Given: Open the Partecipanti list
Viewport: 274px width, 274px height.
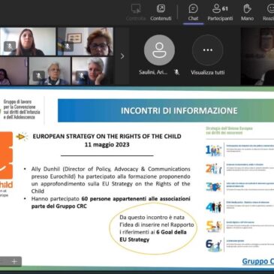Looking at the screenshot, I should pos(220,13).
